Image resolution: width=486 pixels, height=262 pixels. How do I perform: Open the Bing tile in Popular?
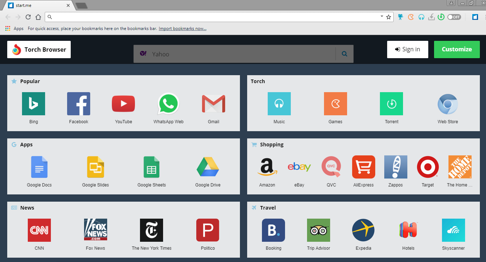click(x=34, y=108)
